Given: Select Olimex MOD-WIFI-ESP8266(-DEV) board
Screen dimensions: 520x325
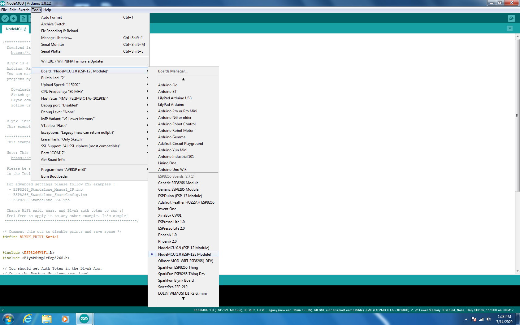Looking at the screenshot, I should 183,261.
